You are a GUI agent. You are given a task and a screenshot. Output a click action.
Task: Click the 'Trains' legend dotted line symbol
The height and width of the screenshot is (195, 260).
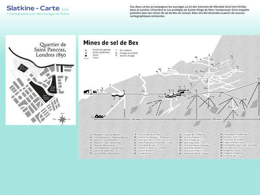(86, 58)
